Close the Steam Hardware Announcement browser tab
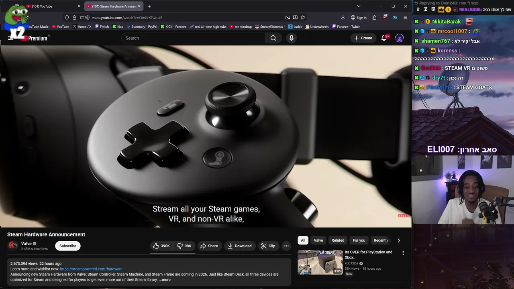 [x=139, y=6]
